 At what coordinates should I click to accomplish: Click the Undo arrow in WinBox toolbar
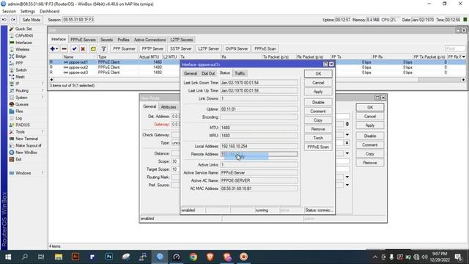[x=4, y=20]
